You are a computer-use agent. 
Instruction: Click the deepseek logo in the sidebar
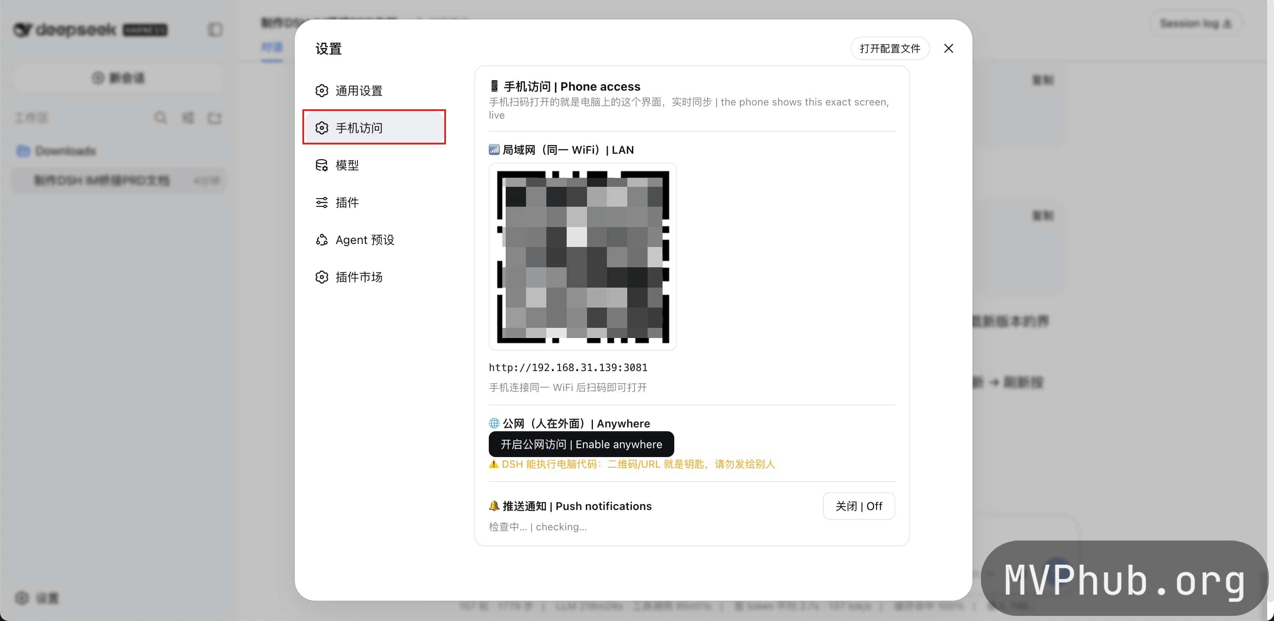point(91,30)
